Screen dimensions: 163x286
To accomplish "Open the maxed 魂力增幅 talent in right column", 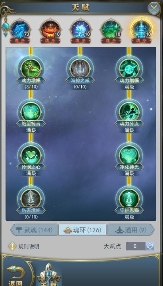I will 129,68.
